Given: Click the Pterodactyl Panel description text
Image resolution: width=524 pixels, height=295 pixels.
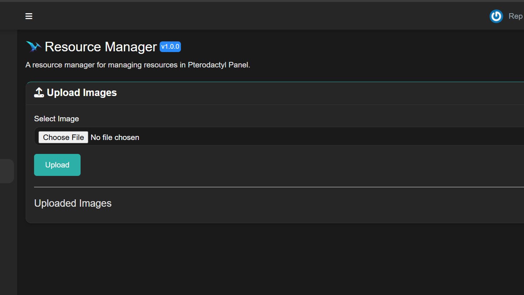Looking at the screenshot, I should pos(138,65).
